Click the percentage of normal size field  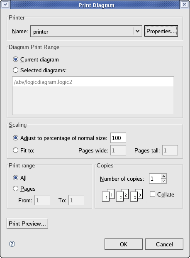118,138
